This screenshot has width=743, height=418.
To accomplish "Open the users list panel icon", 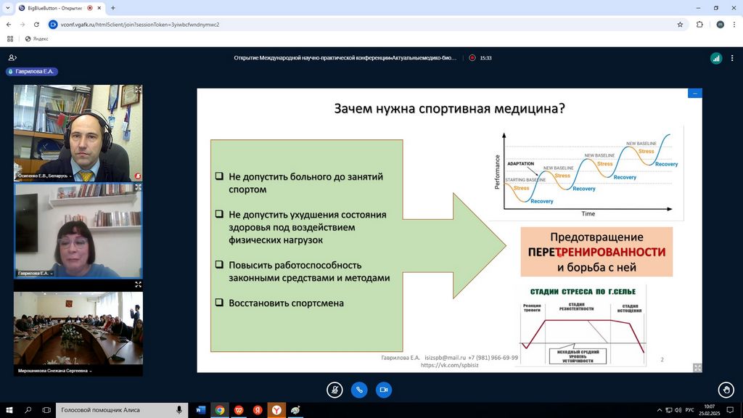I will click(x=12, y=57).
